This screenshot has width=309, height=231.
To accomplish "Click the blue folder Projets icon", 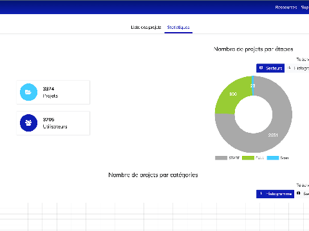I will point(28,92).
